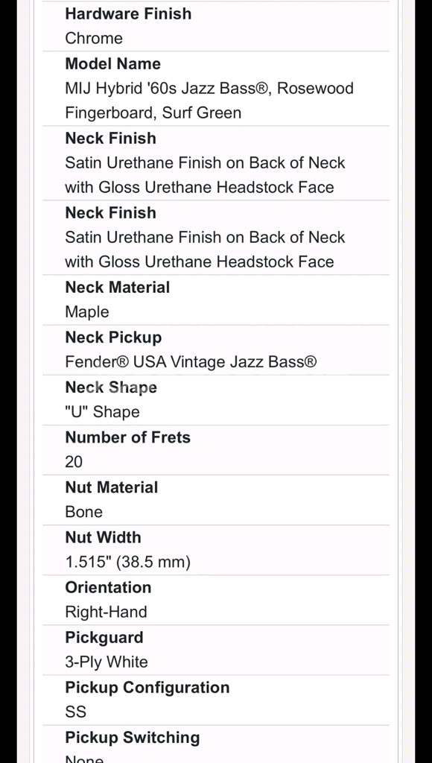Click Fender USA Vintage Jazz Bass value

[x=191, y=362]
